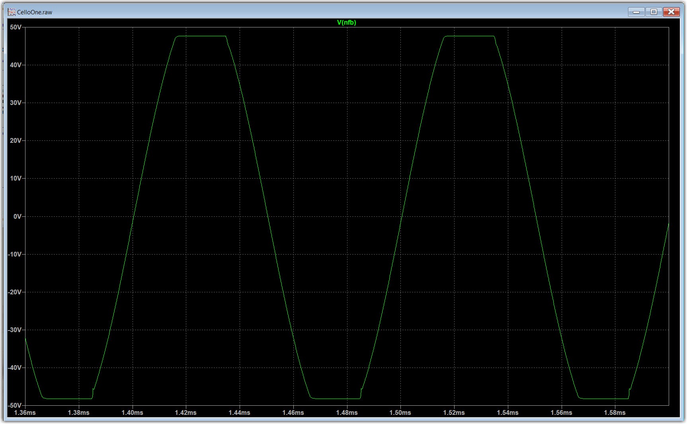The height and width of the screenshot is (424, 687).
Task: Click the V(nfb) trace label
Action: pos(347,23)
